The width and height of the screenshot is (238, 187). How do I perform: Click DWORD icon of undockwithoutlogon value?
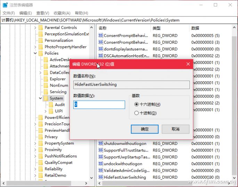click(x=101, y=164)
